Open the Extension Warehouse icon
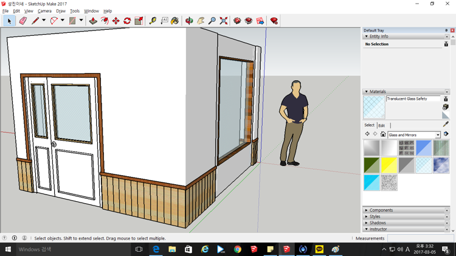The width and height of the screenshot is (456, 256). 249,21
